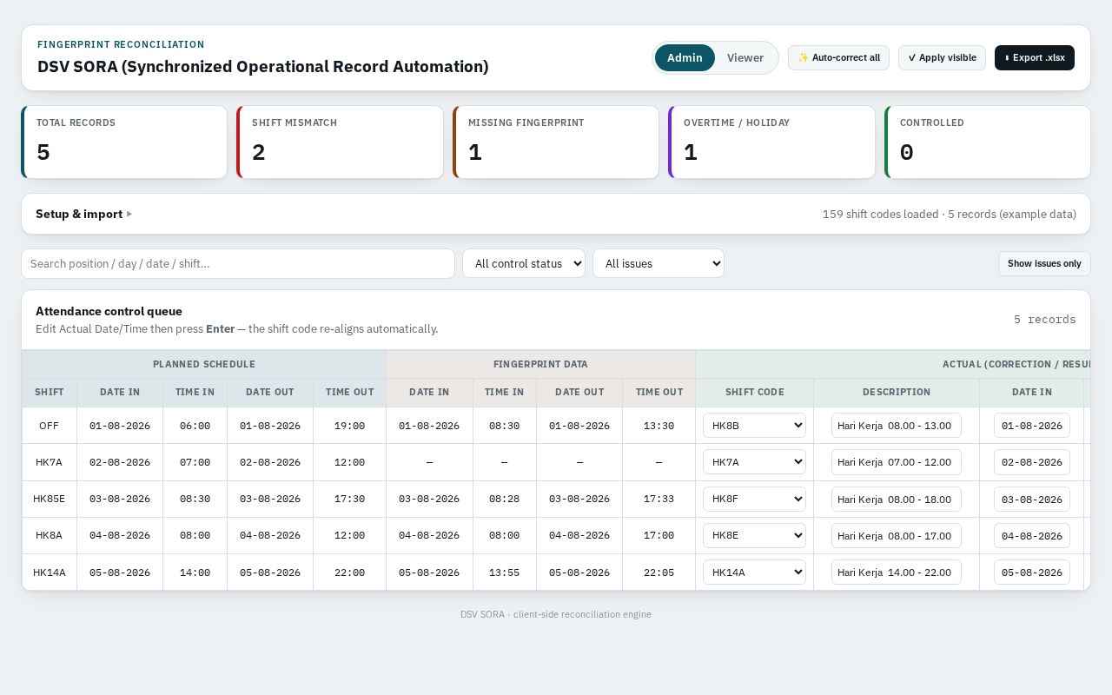
Task: Toggle Show issues only
Action: 1044,263
